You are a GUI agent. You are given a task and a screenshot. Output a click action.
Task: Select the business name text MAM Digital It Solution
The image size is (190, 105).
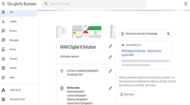(78, 47)
